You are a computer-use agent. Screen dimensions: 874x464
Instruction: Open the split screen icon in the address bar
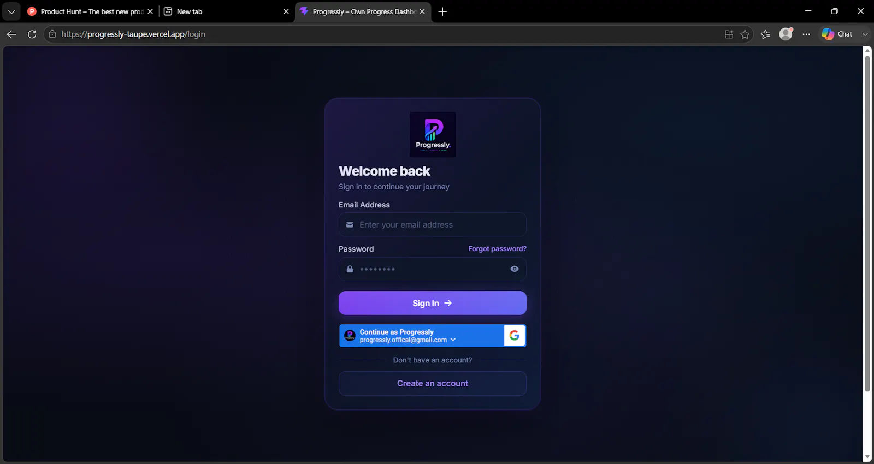[729, 34]
